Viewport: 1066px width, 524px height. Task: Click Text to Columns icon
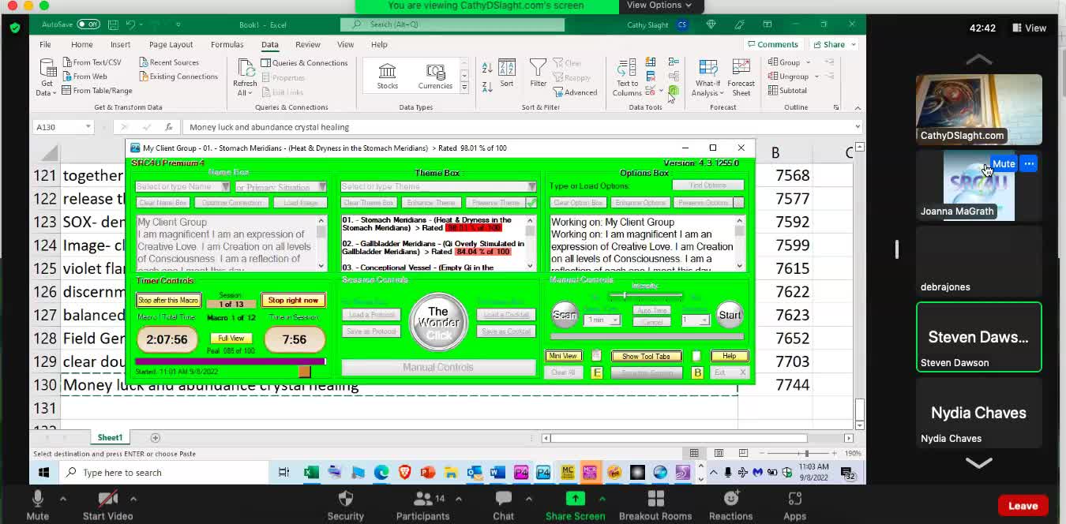coord(627,77)
